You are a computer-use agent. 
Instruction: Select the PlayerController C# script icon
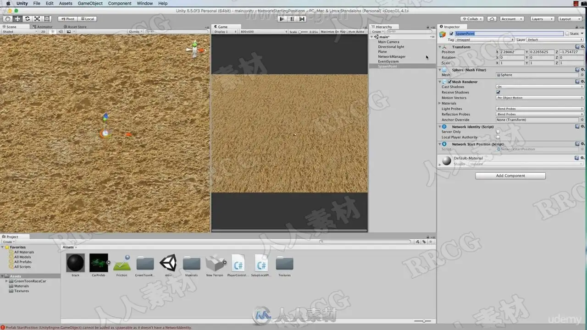point(238,264)
